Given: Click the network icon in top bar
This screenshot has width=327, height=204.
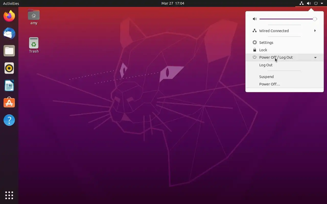Looking at the screenshot, I should (x=302, y=3).
